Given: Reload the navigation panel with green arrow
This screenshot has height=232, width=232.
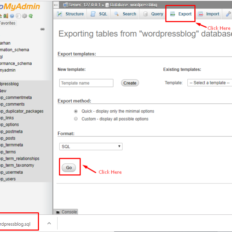Looking at the screenshot, I should click(x=31, y=16).
